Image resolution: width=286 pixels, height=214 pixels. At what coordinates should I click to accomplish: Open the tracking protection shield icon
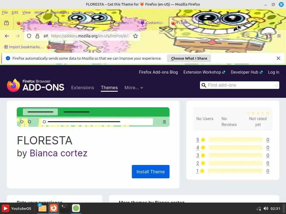(29, 36)
